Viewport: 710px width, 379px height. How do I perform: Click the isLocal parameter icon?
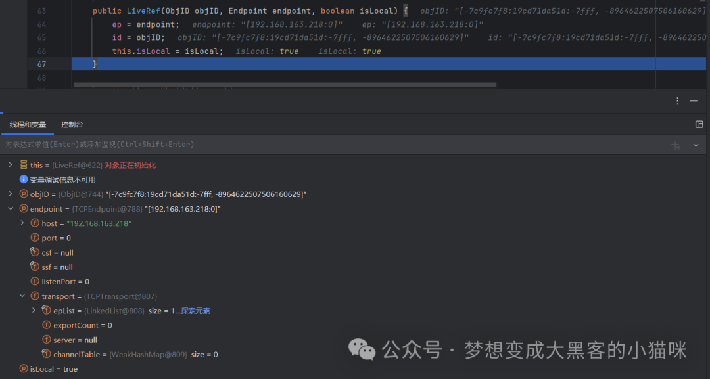[24, 368]
